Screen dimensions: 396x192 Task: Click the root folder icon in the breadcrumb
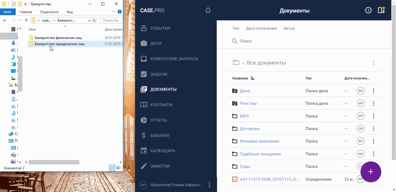pyautogui.click(x=236, y=63)
